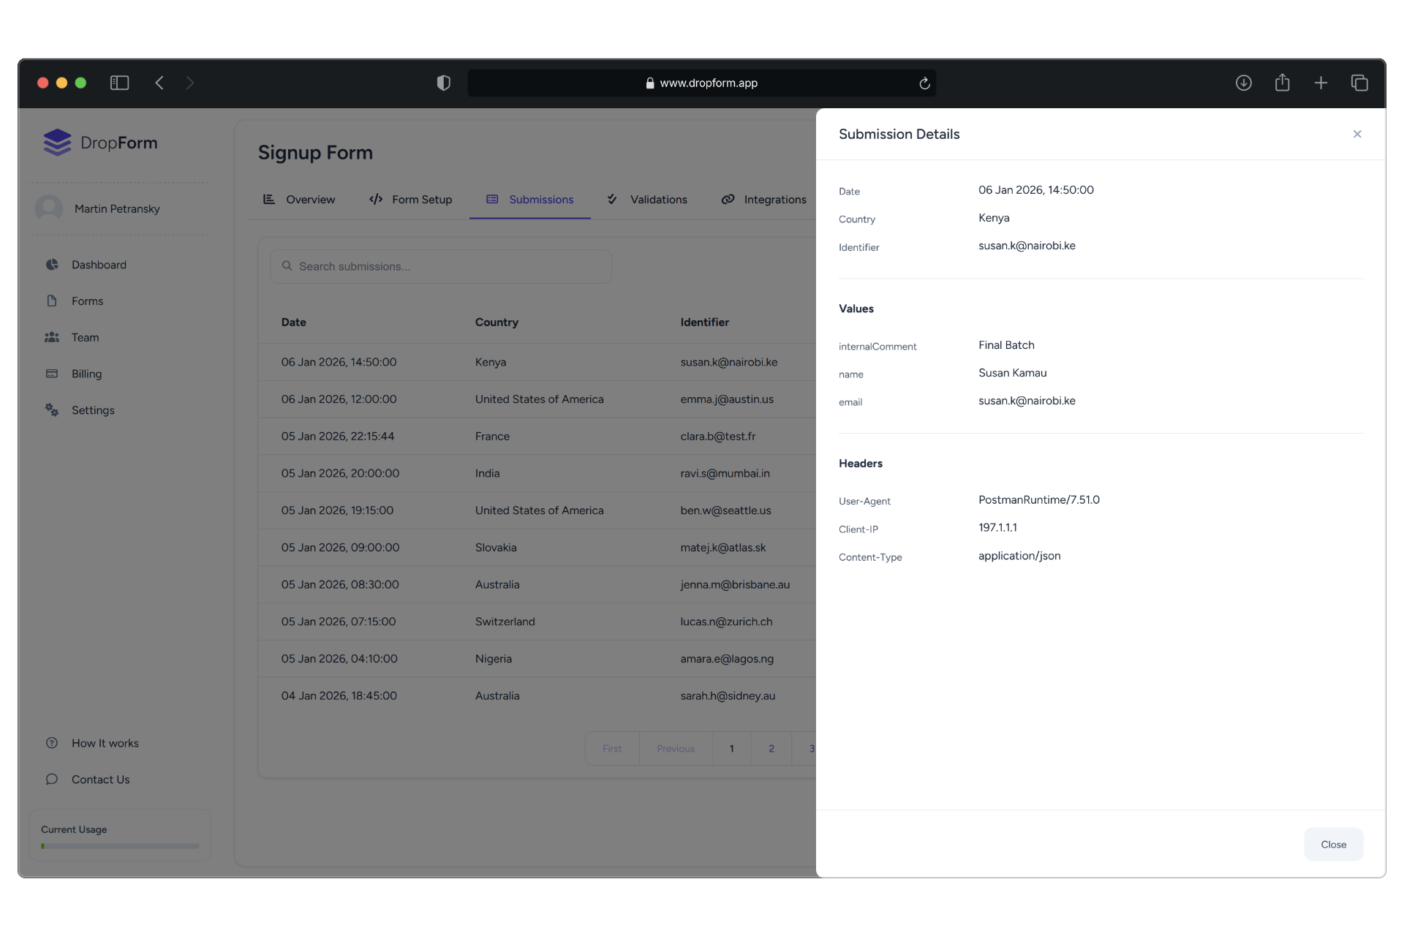The image size is (1404, 936).
Task: Click the Team icon in sidebar
Action: tap(52, 337)
